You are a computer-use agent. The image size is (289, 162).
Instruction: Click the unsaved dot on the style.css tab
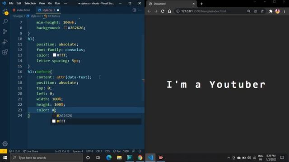(x=58, y=10)
